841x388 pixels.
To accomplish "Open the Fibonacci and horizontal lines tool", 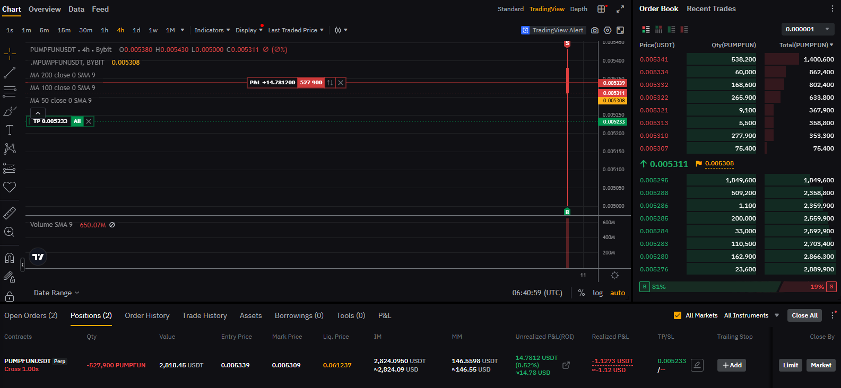I will [10, 92].
